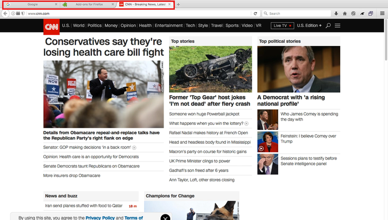Open 'Gadhafi's son freed after 6 years'
The image size is (388, 220).
(198, 170)
